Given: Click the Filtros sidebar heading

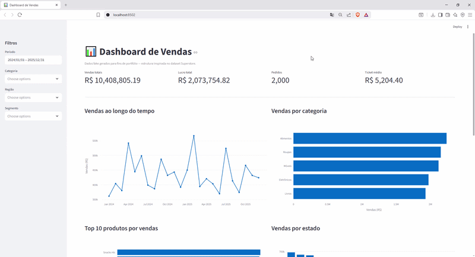Looking at the screenshot, I should pyautogui.click(x=11, y=43).
